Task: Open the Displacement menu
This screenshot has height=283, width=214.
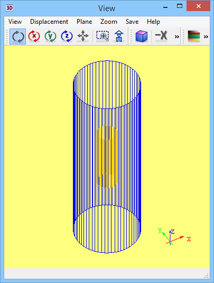Action: pyautogui.click(x=49, y=22)
